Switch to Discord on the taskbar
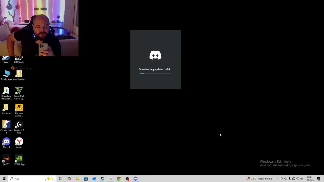The width and height of the screenshot is (324, 182). tap(136, 179)
